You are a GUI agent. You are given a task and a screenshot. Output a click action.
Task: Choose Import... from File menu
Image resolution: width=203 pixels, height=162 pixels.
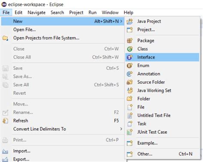click(63, 151)
